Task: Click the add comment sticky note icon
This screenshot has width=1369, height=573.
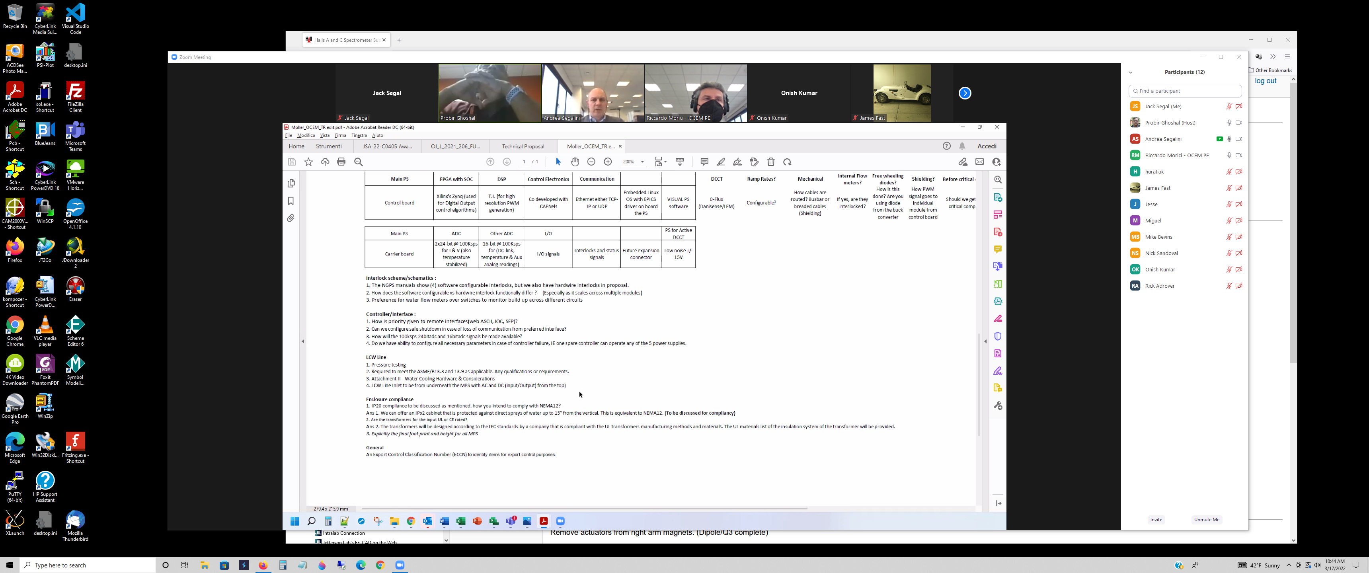Action: 704,162
